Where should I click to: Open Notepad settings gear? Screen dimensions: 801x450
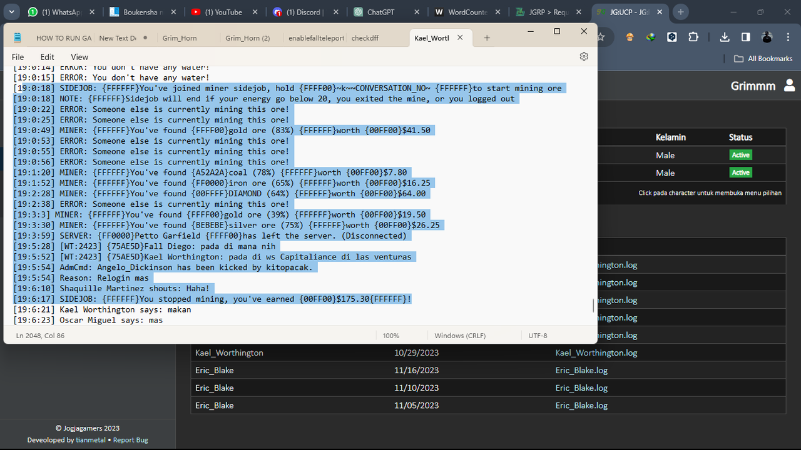tap(584, 56)
